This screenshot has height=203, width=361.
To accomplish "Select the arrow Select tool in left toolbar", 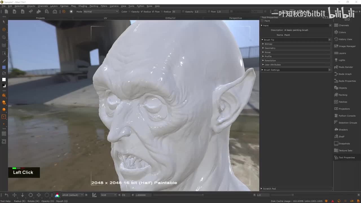I will coord(4,22).
